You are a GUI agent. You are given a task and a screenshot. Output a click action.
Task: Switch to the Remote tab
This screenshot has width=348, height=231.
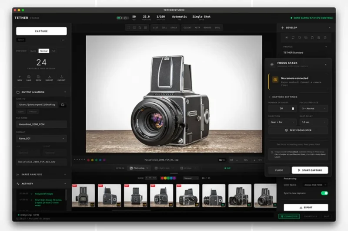207,28
